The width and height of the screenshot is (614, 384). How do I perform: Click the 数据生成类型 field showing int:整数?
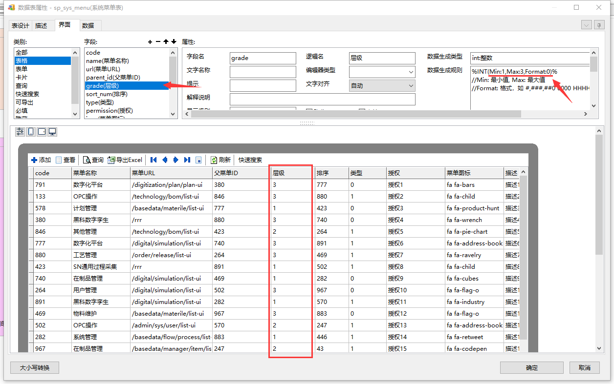click(x=530, y=58)
